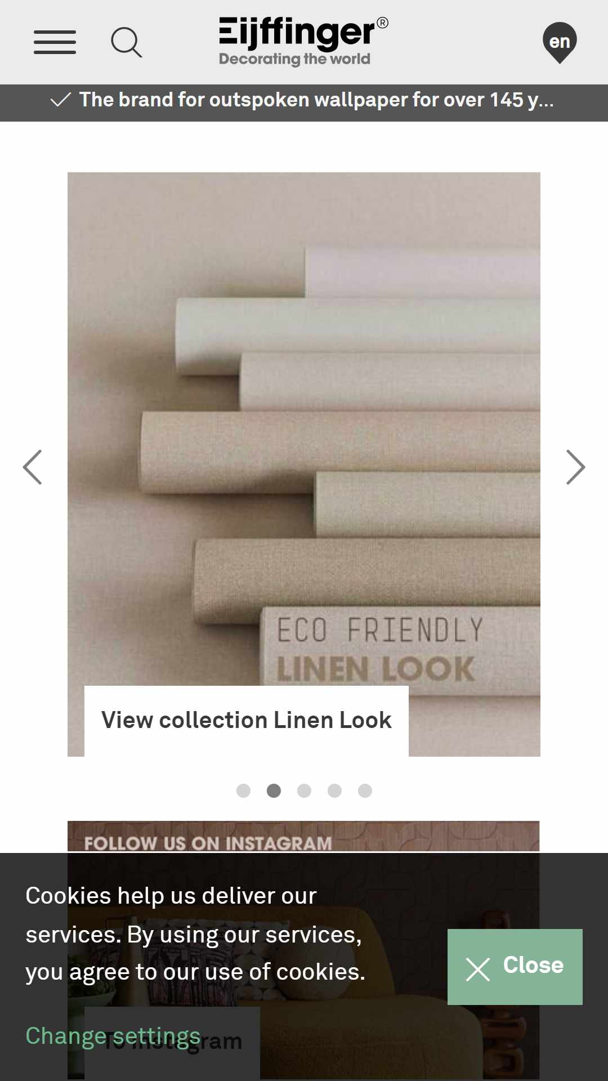Open the search magnifier icon
This screenshot has height=1081, width=608.
coord(127,42)
